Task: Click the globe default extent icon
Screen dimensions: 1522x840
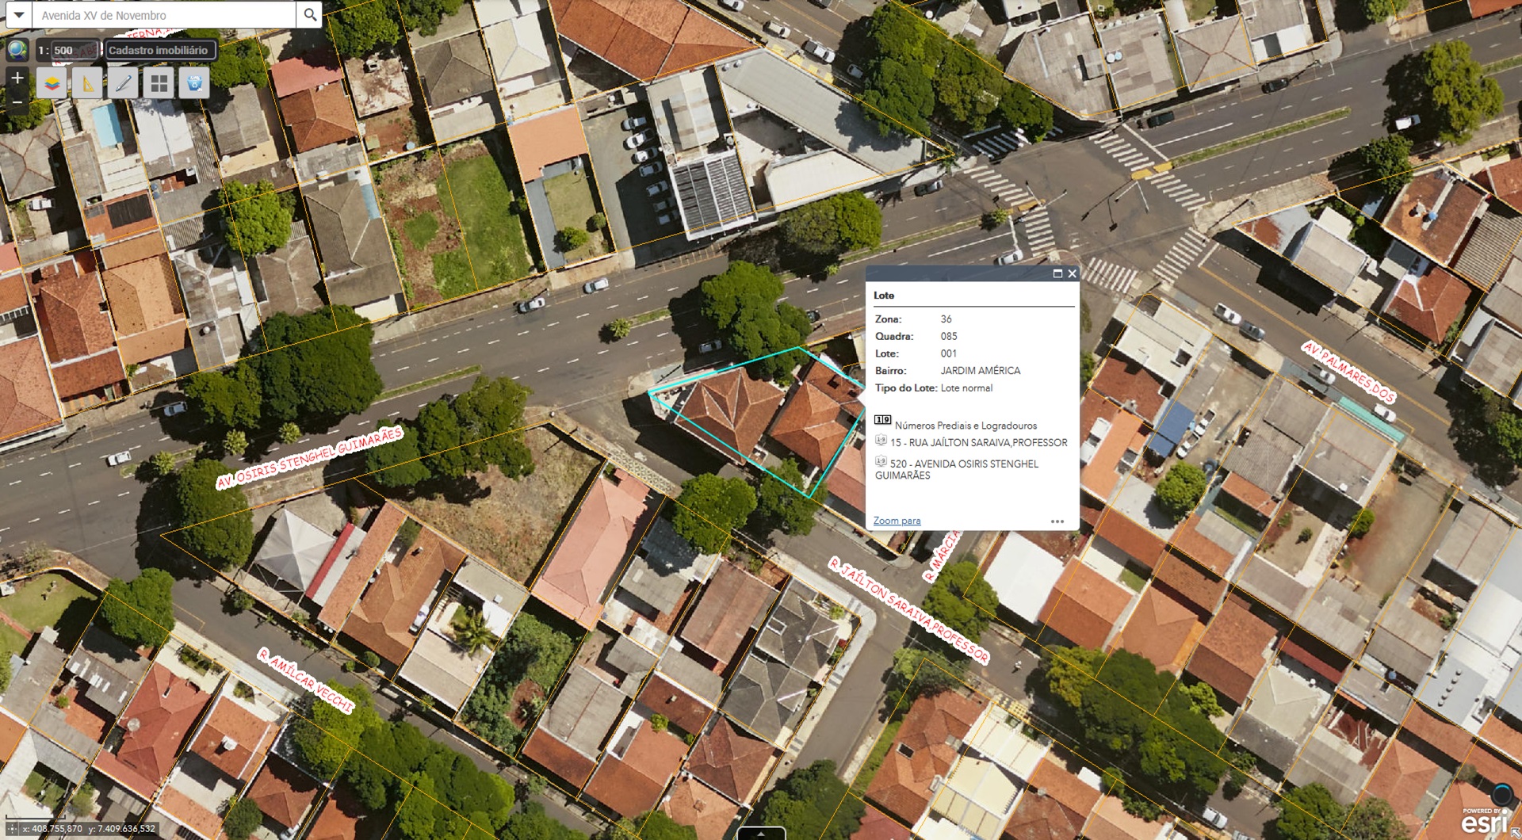Action: 17,50
